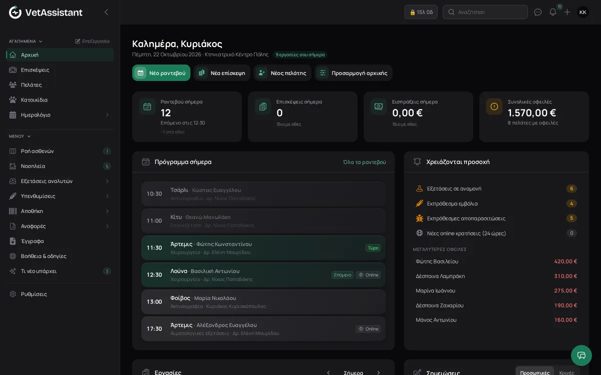
Task: Click the Εισπράξεις σήμερα money icon
Action: coord(379,106)
